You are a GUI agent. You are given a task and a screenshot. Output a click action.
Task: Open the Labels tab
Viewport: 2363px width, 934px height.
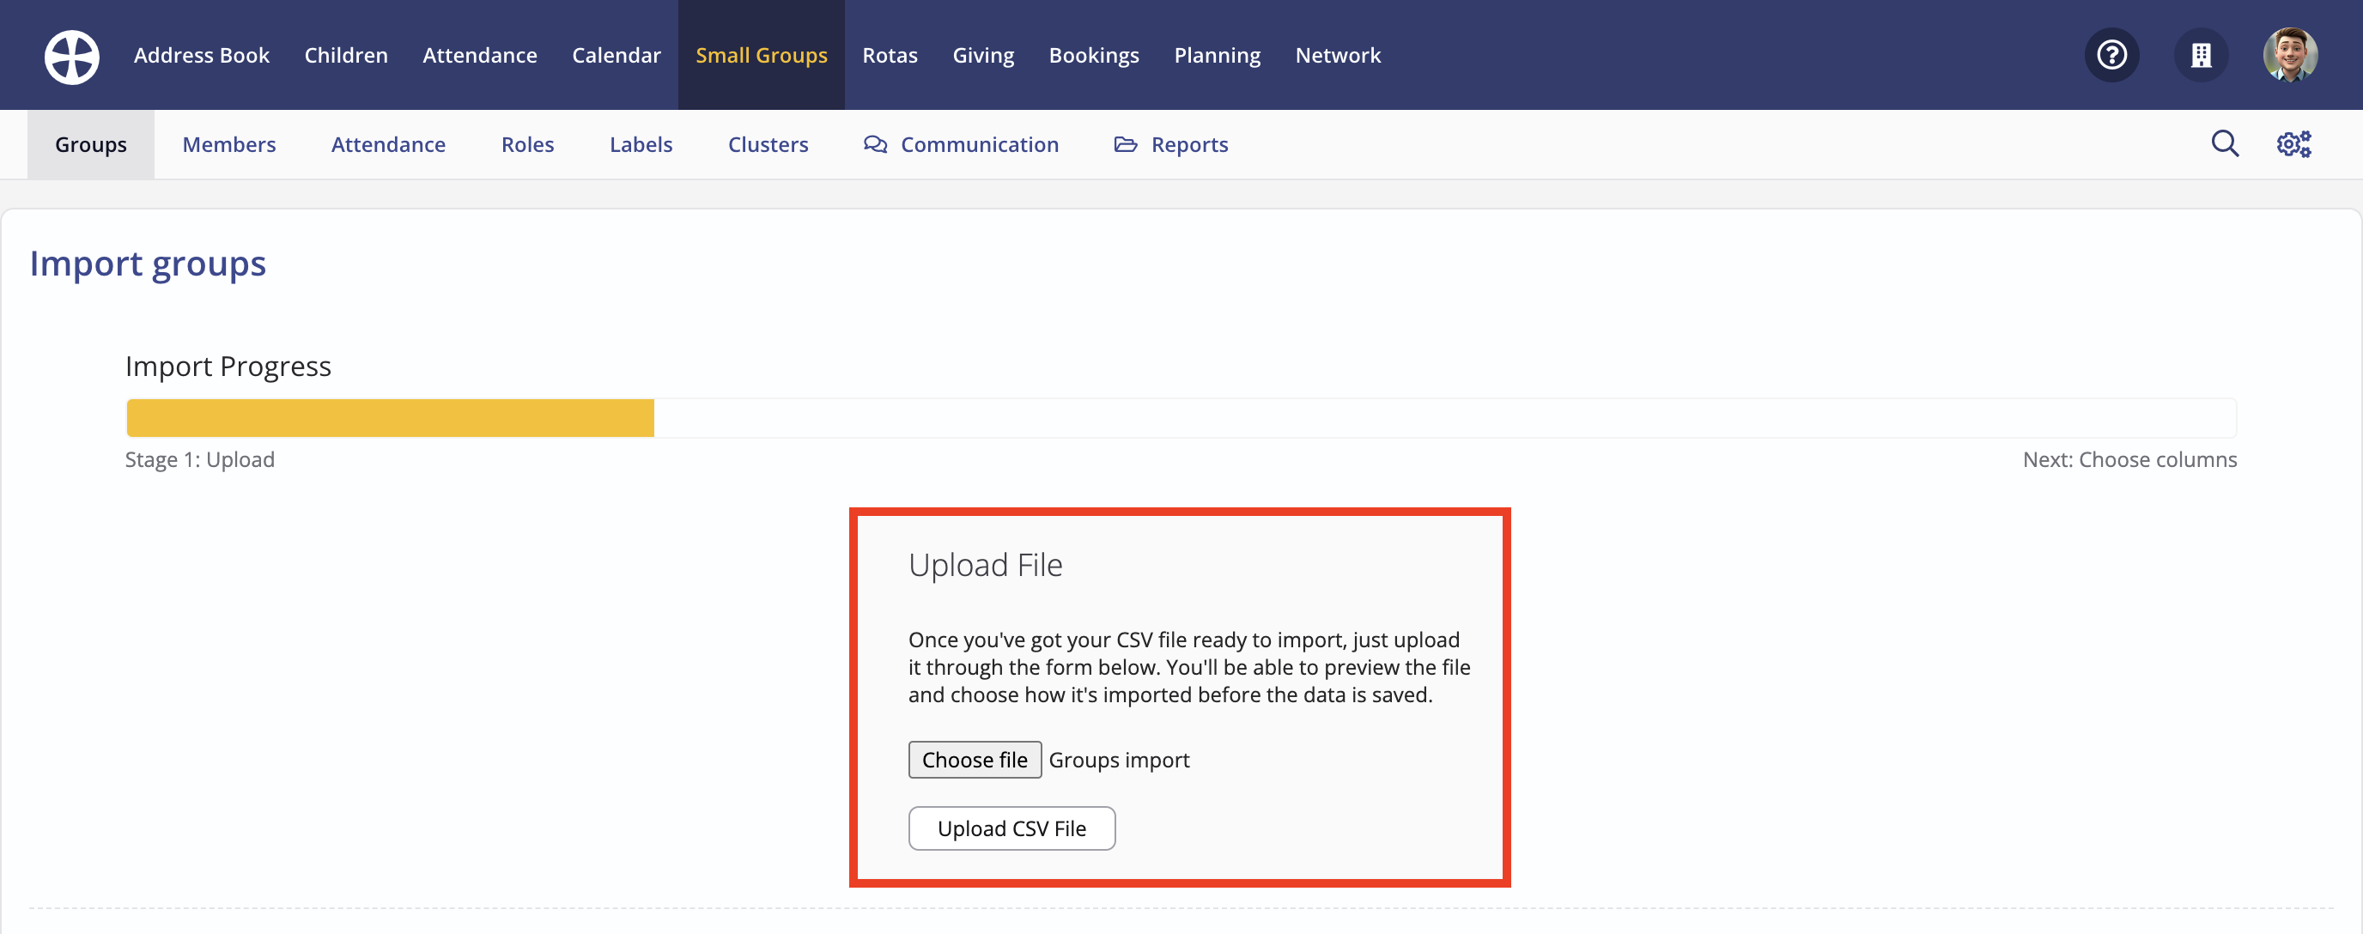click(x=641, y=144)
